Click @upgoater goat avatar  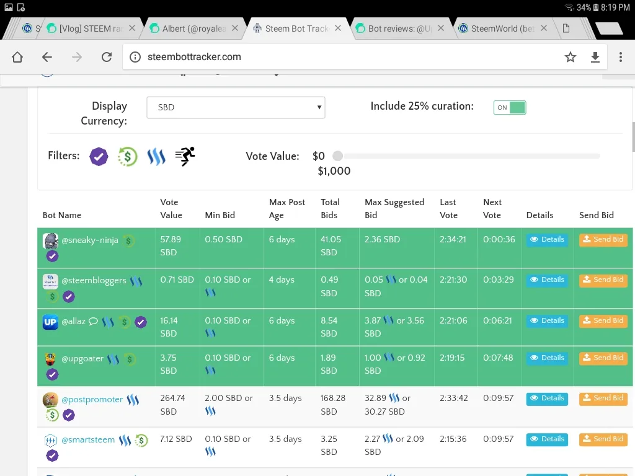tap(50, 359)
